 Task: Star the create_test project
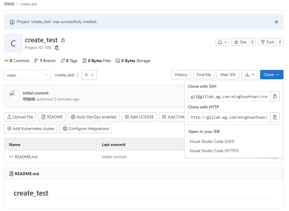pos(240,42)
